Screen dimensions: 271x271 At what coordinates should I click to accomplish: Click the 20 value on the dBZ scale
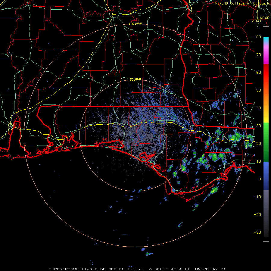point(259,143)
